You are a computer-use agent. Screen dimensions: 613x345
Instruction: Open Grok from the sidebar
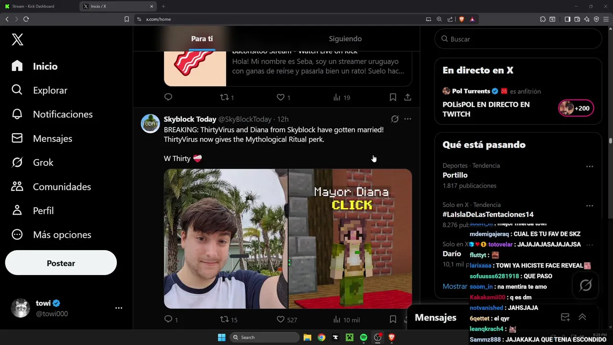point(32,162)
